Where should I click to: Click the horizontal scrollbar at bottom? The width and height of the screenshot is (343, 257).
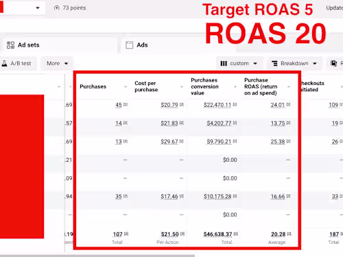pyautogui.click(x=97, y=256)
